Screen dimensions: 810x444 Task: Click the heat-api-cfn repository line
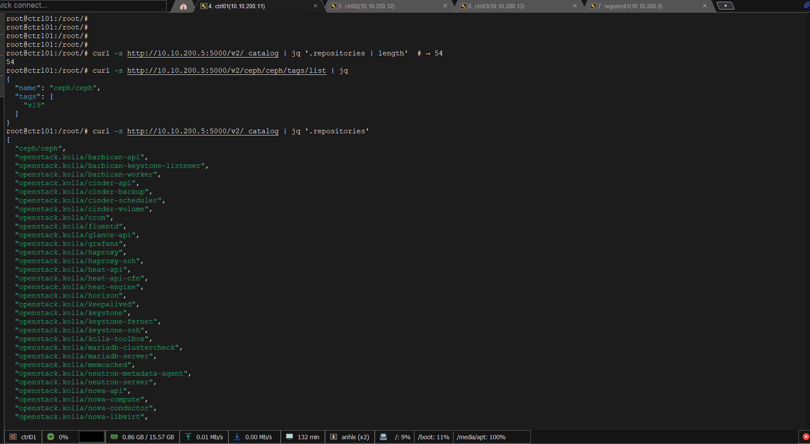coord(81,278)
